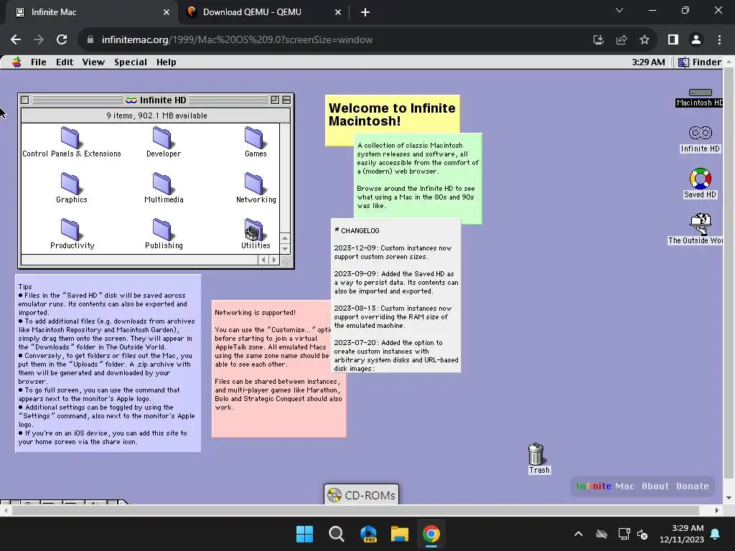Open Windows taskbar Search
Image resolution: width=735 pixels, height=551 pixels.
tap(336, 534)
